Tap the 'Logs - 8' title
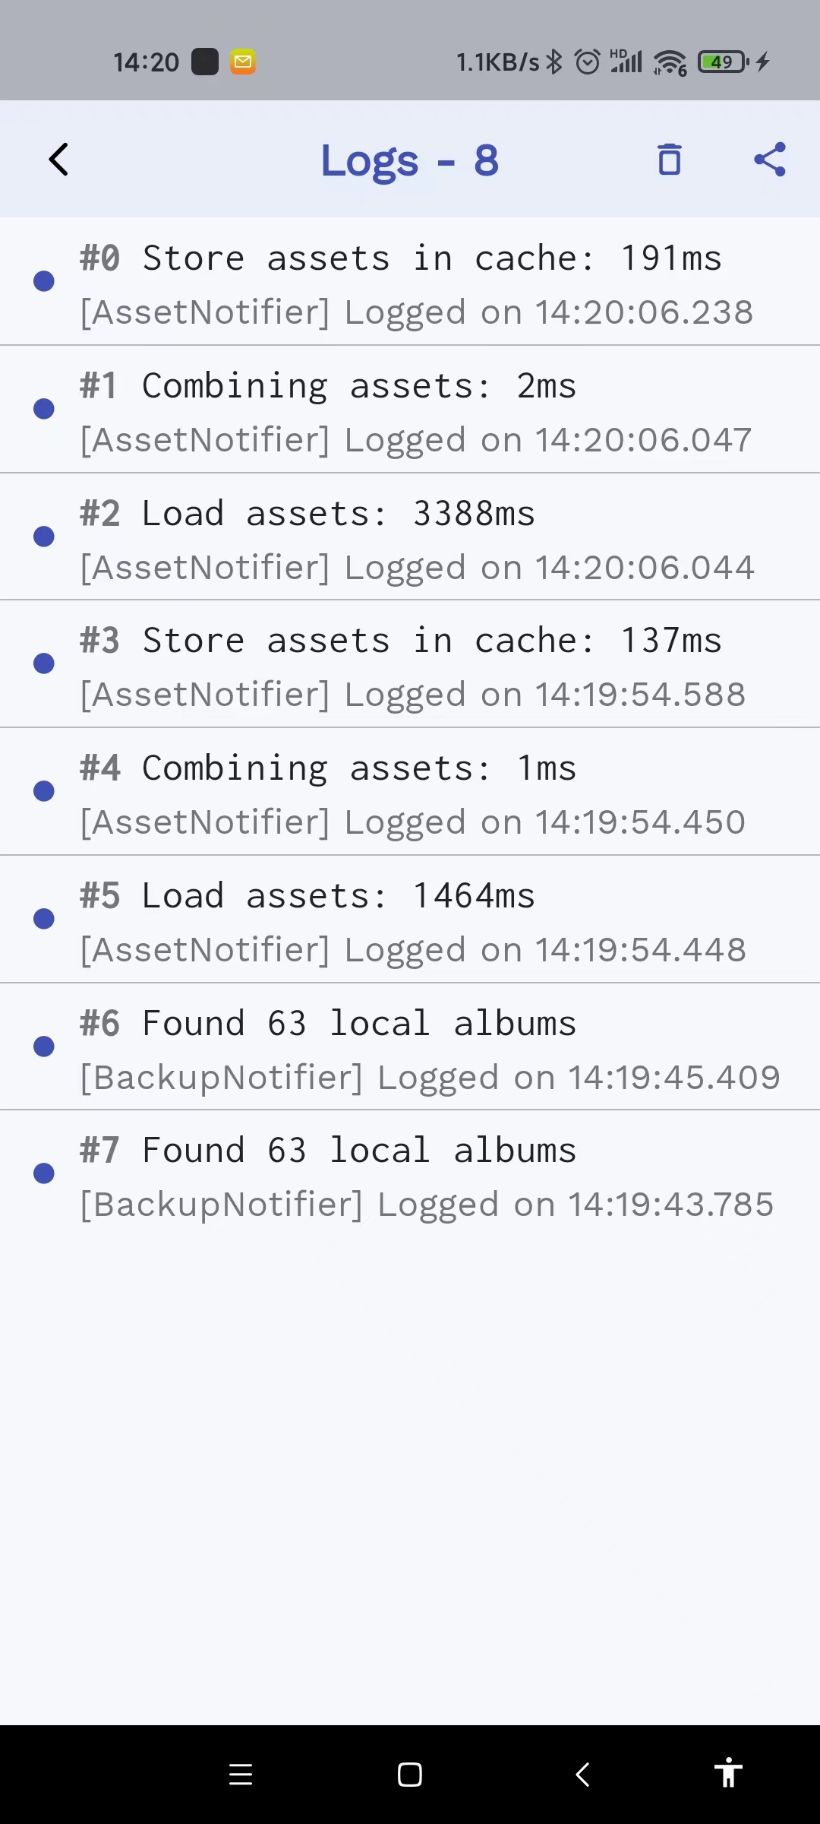The image size is (820, 1824). click(x=410, y=160)
